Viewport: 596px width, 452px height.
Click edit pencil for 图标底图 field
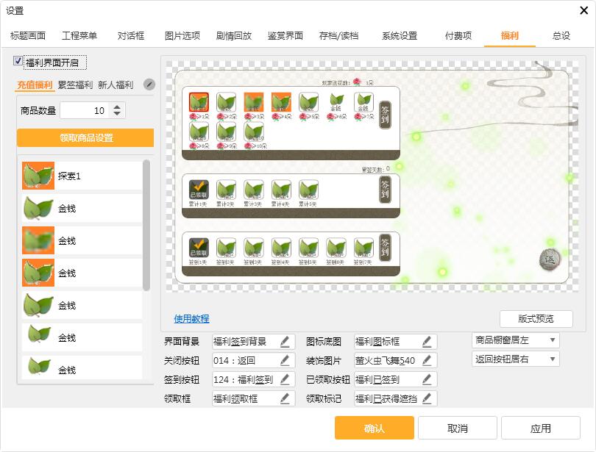point(427,342)
